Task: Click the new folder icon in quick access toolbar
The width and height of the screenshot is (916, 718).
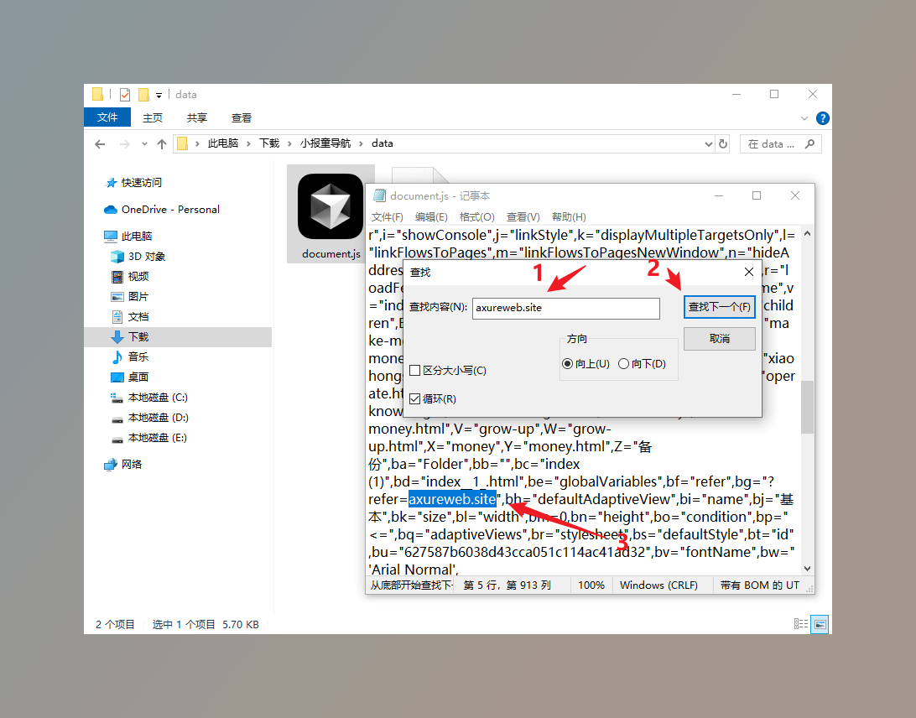Action: [143, 94]
